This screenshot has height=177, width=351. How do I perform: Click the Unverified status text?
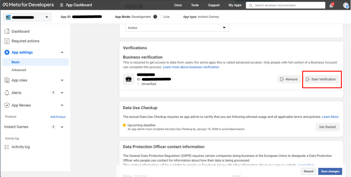click(x=149, y=84)
